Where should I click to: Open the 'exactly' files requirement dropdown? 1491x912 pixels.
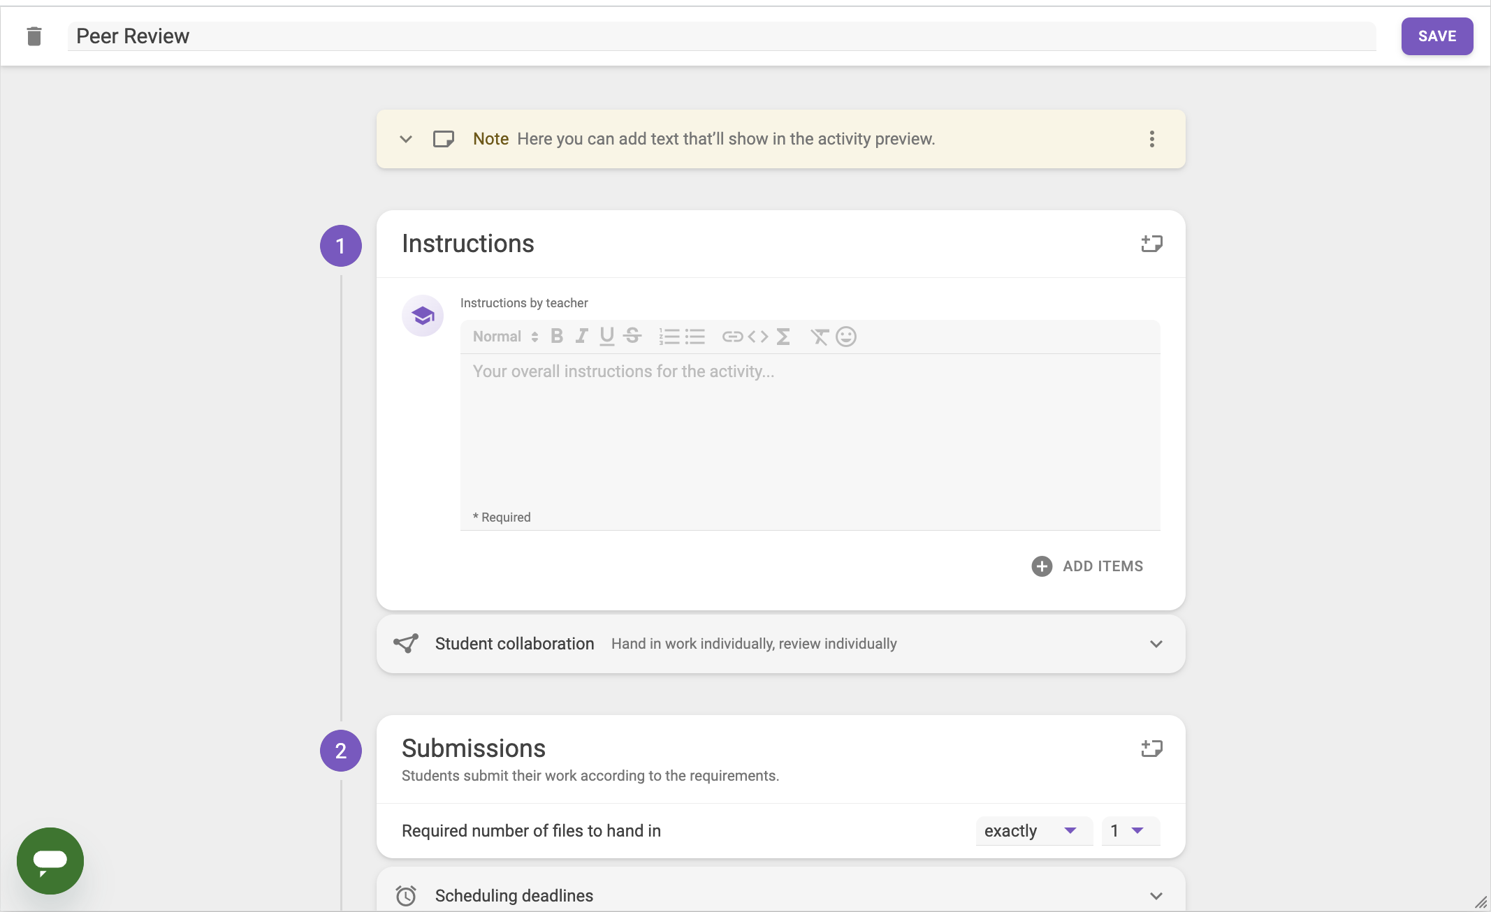pos(1031,830)
